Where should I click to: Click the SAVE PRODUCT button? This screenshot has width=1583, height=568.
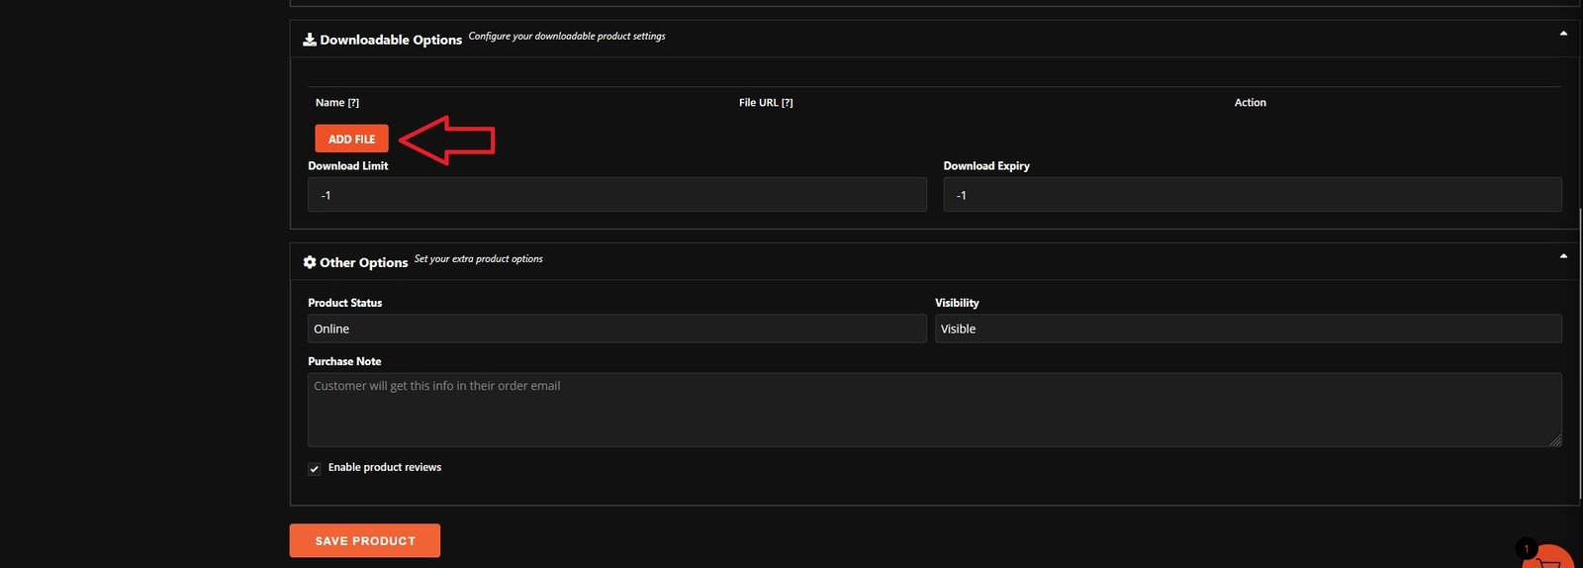click(x=364, y=540)
